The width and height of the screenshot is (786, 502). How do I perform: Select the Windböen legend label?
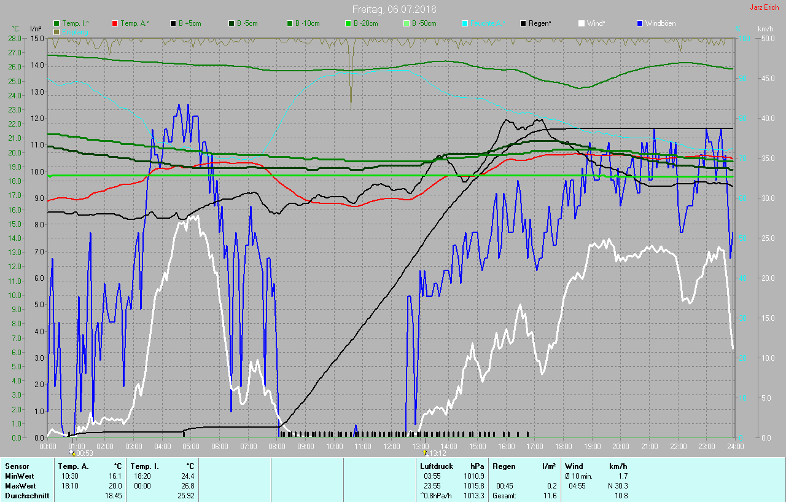pyautogui.click(x=661, y=23)
